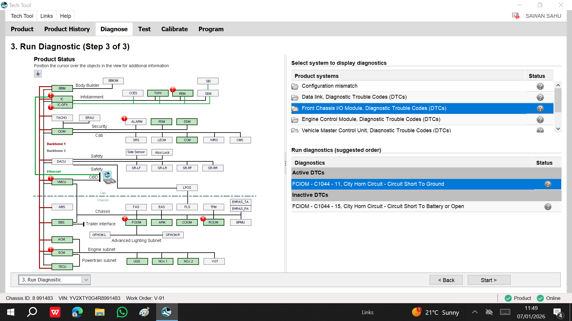Click the Start > button
Viewport: 572px width, 321px height.
(489, 280)
